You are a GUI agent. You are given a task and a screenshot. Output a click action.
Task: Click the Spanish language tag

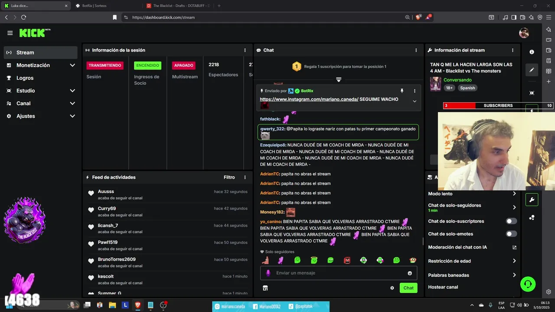[467, 88]
